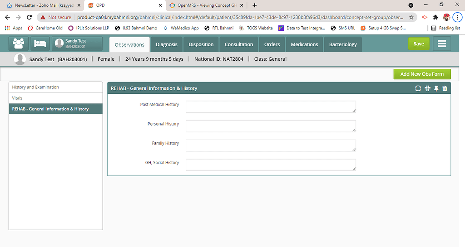Select History and Examination in sidebar

pyautogui.click(x=55, y=87)
